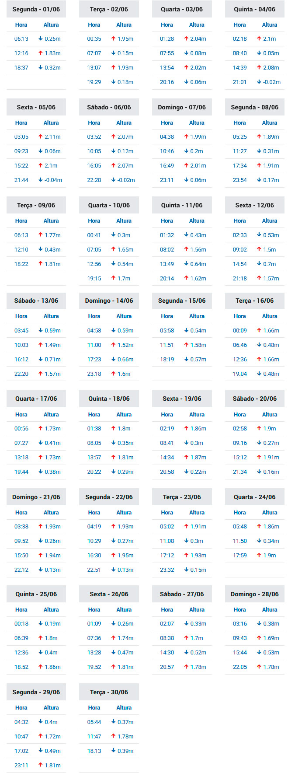Click the Altura column header under Quinta 18/06
The height and width of the screenshot is (773, 295).
[124, 414]
